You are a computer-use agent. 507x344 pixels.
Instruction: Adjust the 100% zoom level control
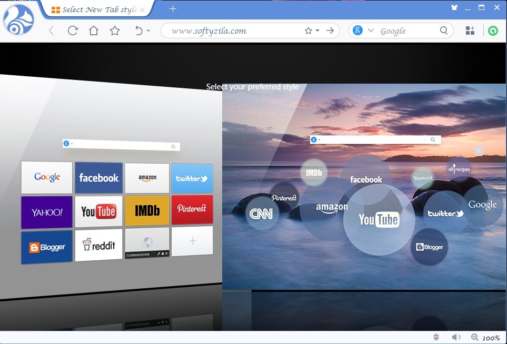click(485, 338)
